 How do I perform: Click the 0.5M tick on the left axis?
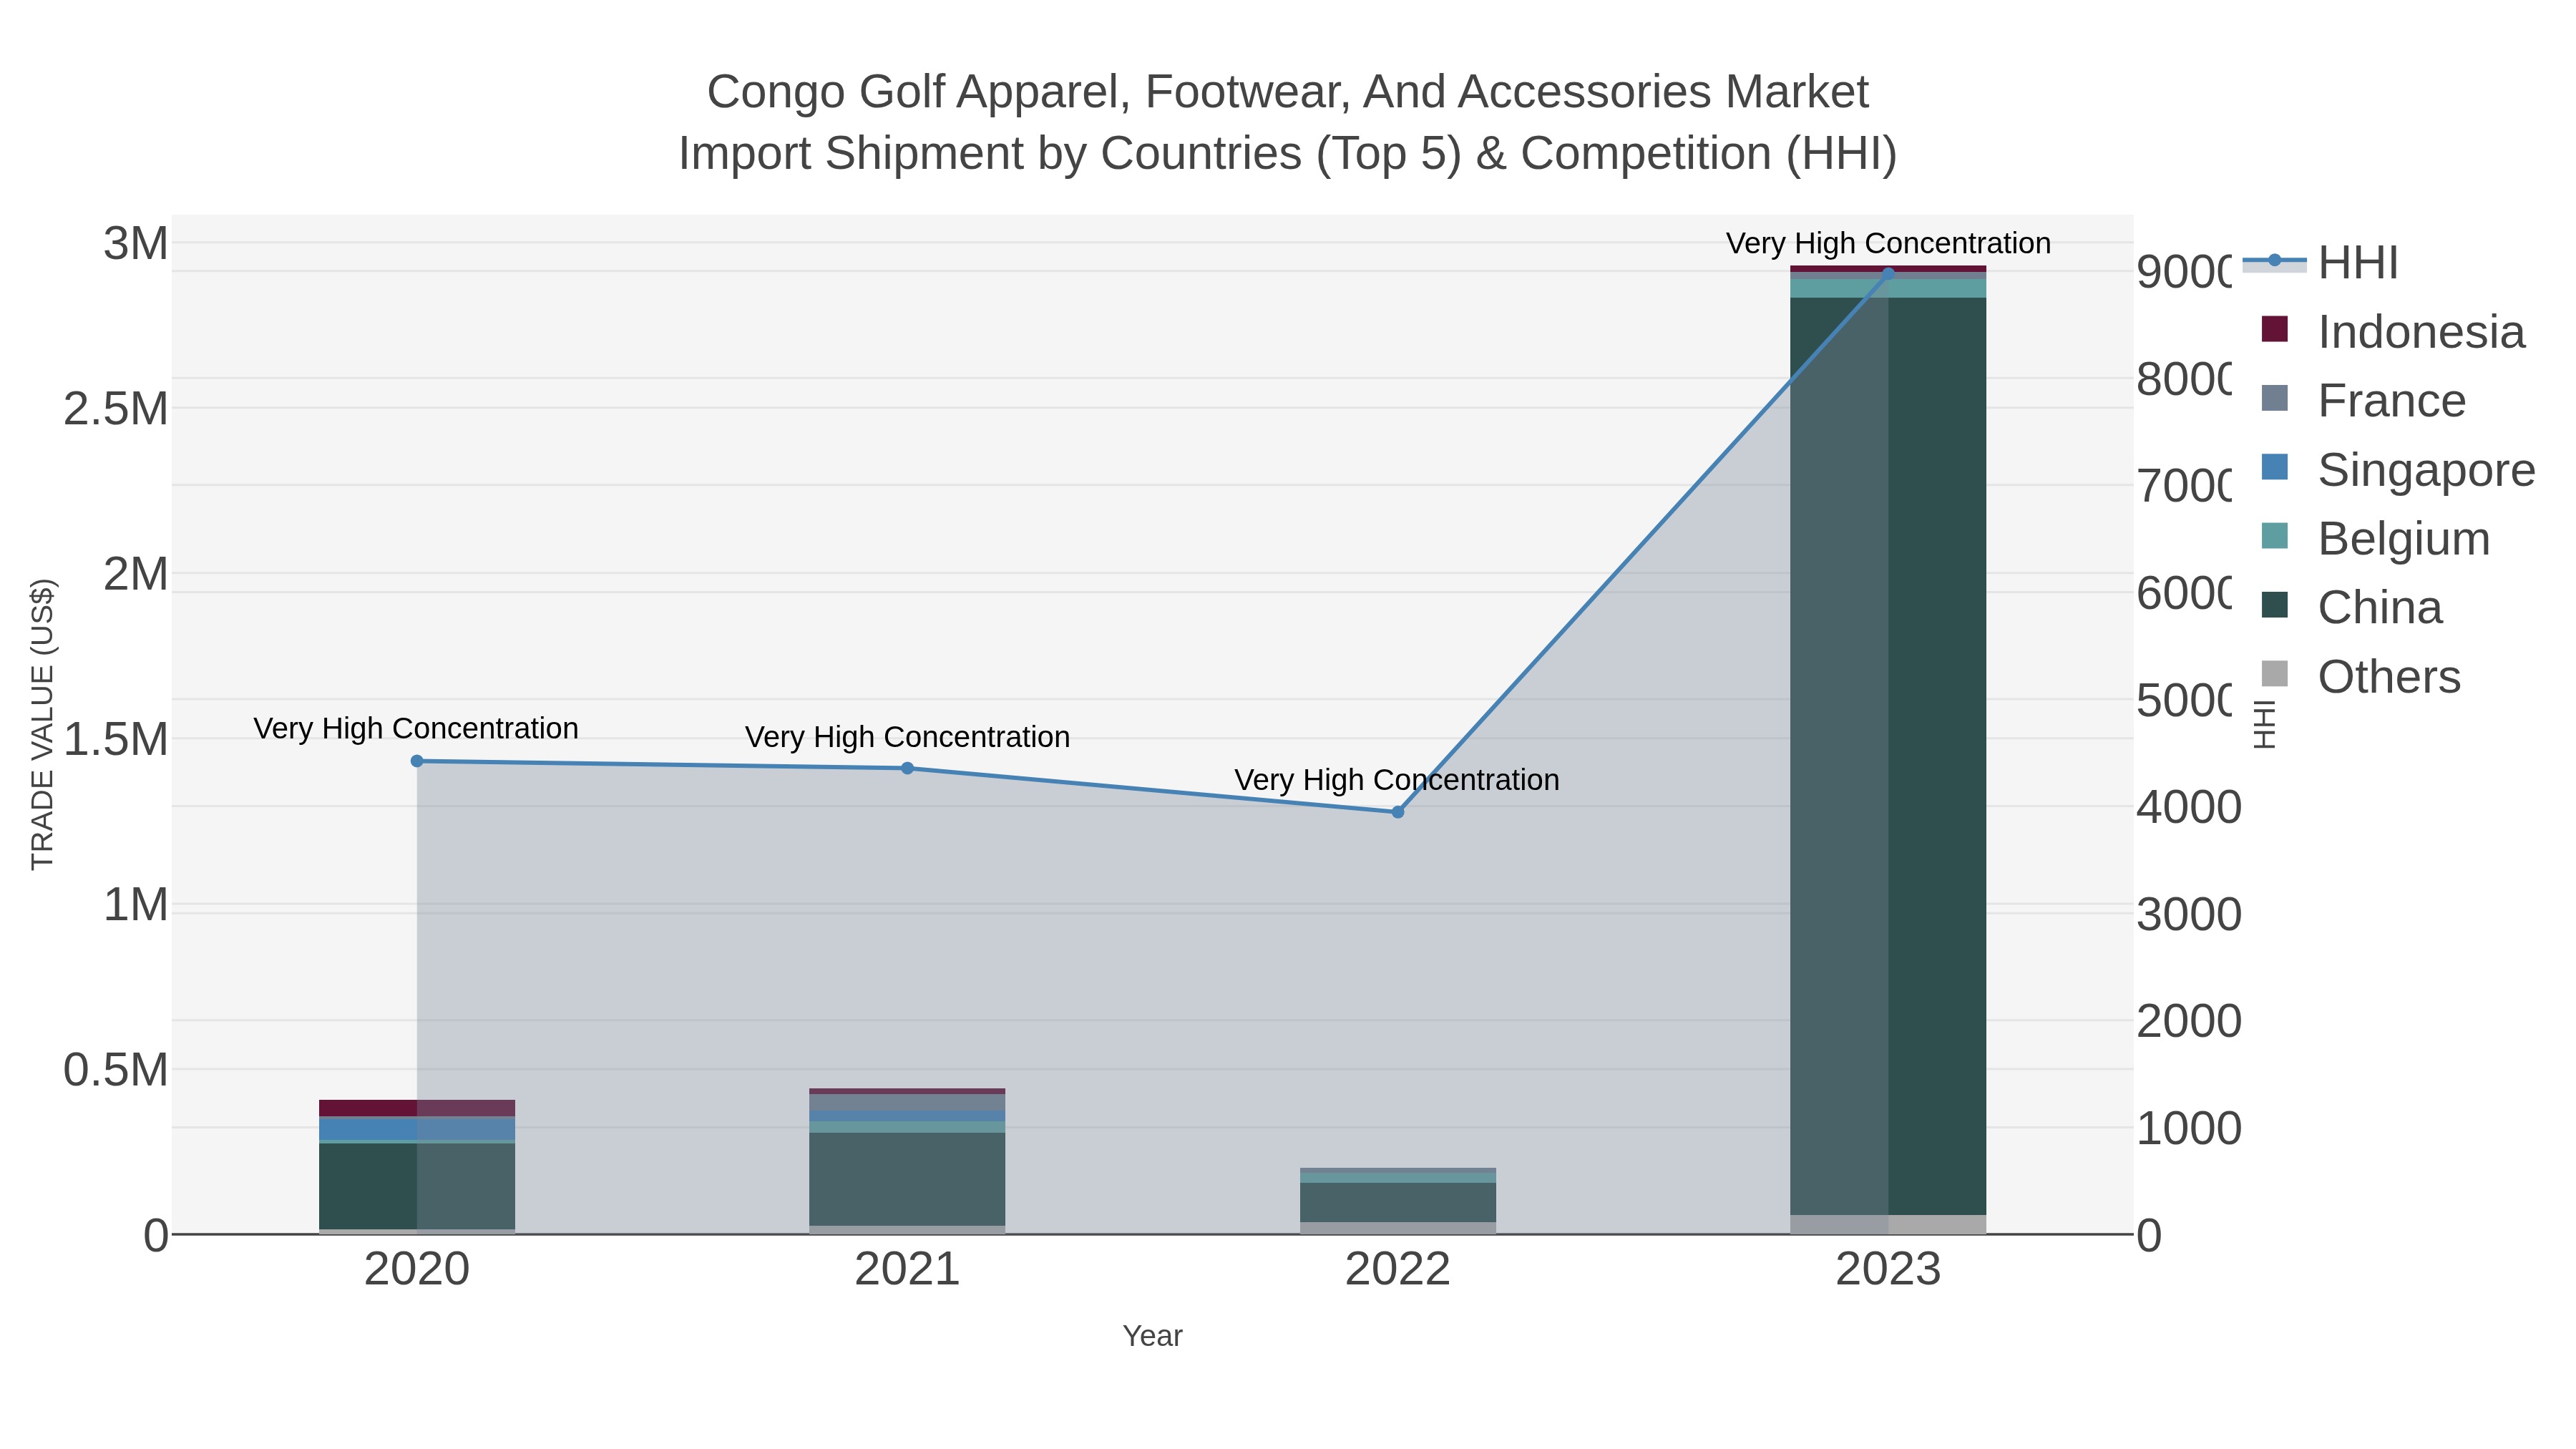coord(116,1070)
